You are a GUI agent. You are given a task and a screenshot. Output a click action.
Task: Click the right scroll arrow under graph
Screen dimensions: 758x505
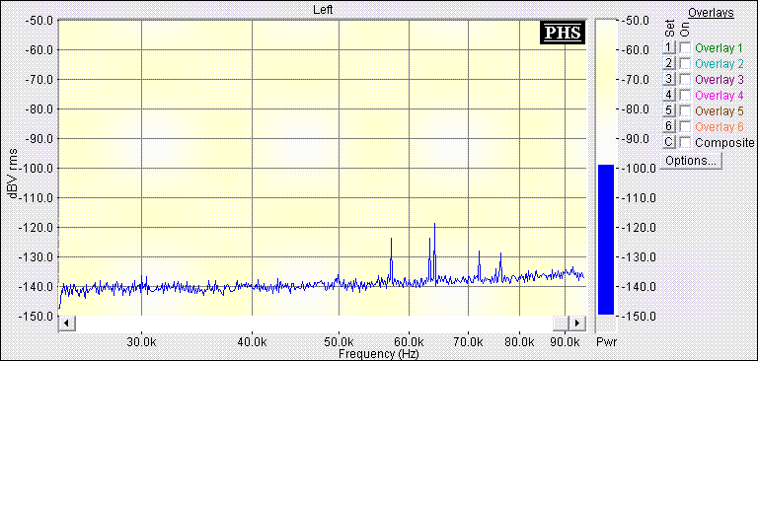(x=577, y=323)
